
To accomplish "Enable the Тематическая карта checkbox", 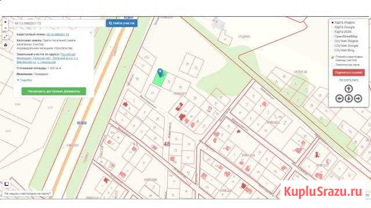I will coord(332,65).
